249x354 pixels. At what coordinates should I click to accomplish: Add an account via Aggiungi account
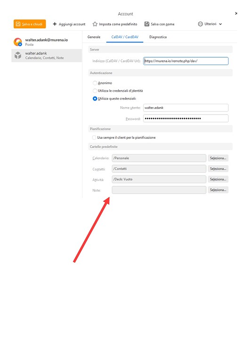click(69, 24)
